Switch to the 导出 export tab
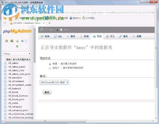 [97, 37]
